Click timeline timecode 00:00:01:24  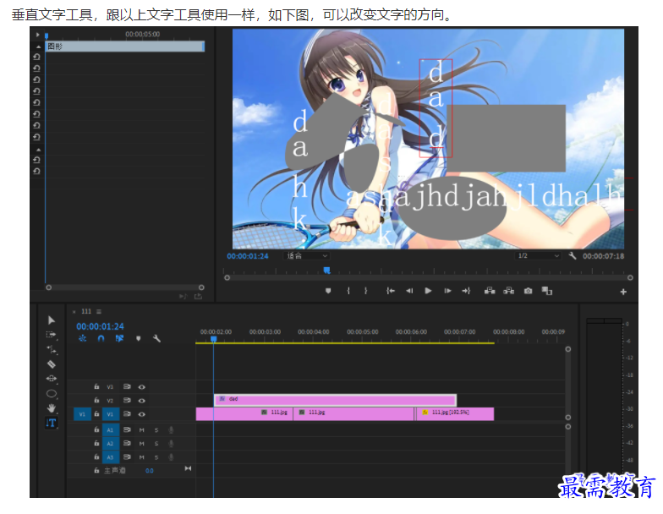(x=100, y=326)
